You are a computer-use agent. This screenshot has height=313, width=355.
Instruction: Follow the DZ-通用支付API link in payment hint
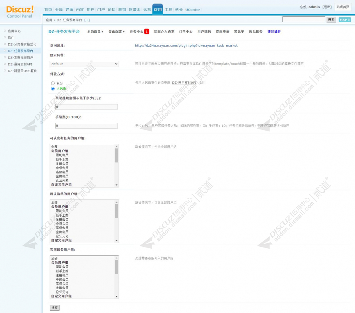[184, 83]
